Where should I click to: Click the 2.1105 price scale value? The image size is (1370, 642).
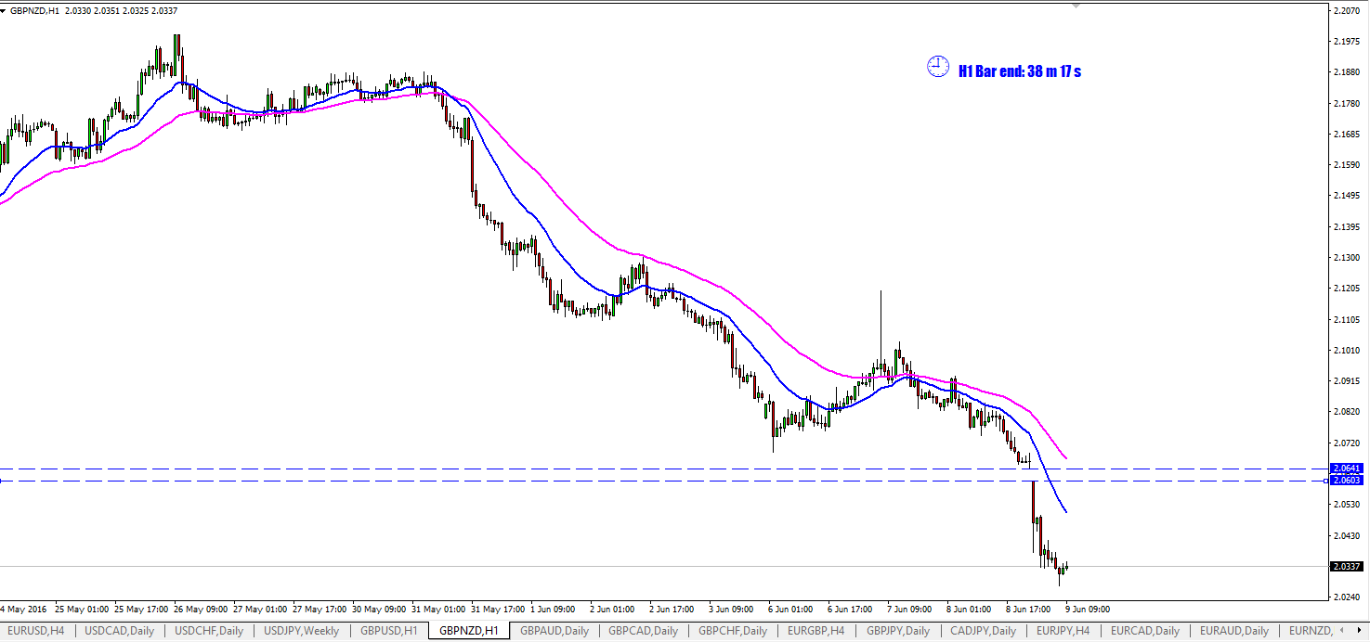tap(1346, 319)
